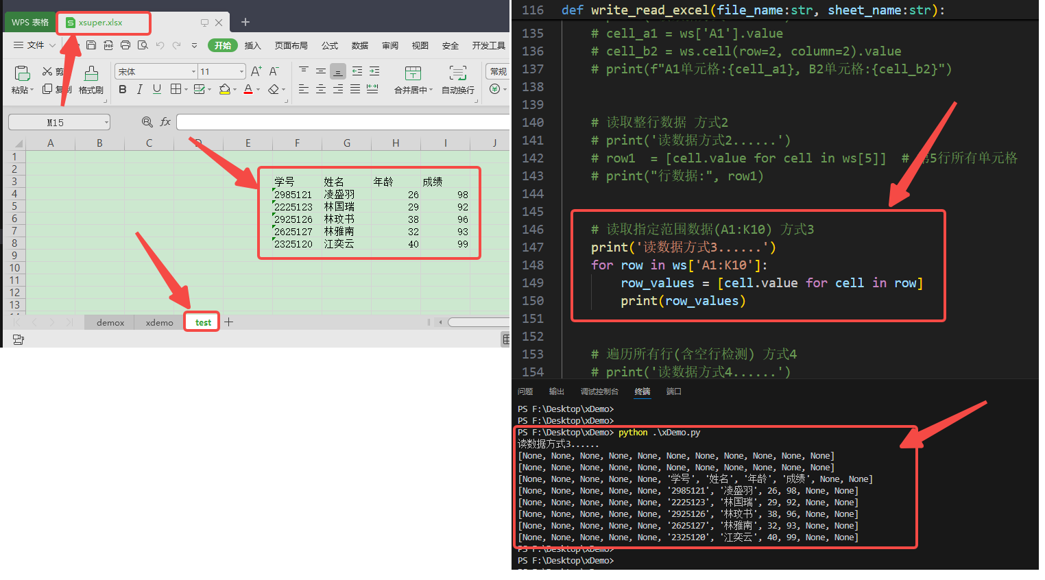1045x580 pixels.
Task: Click the Format Painter (格式刷) icon
Action: point(91,73)
